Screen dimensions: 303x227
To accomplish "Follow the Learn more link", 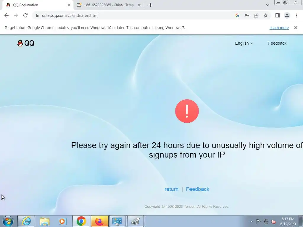I will coord(279,27).
